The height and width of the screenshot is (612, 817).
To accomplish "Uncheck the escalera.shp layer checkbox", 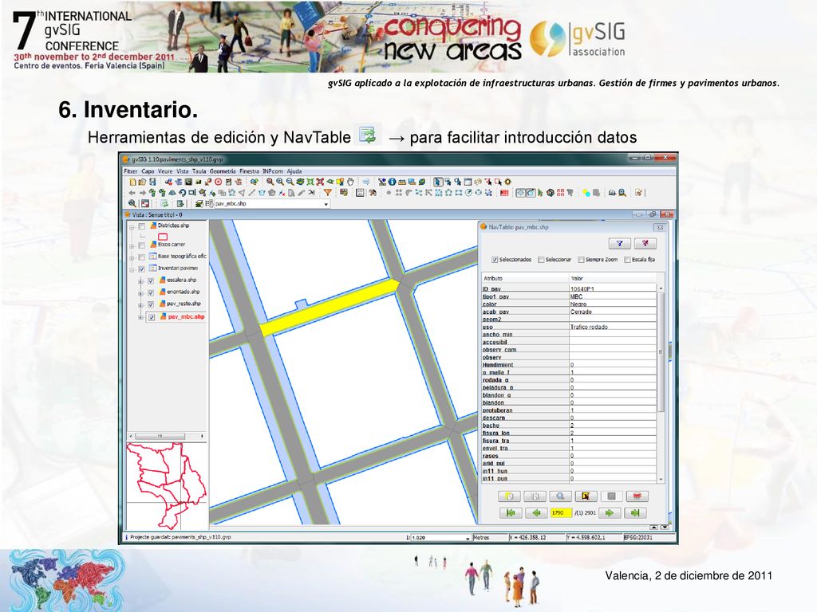I will coord(151,280).
